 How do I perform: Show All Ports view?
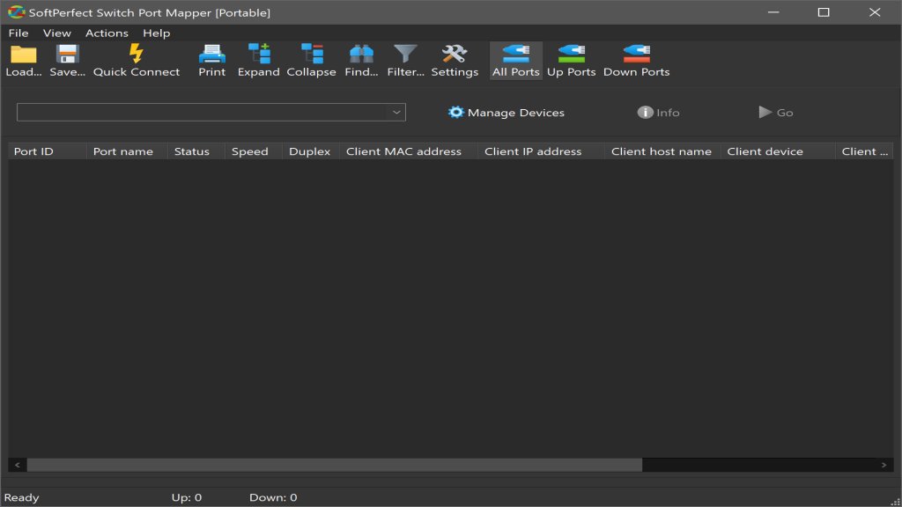(516, 61)
